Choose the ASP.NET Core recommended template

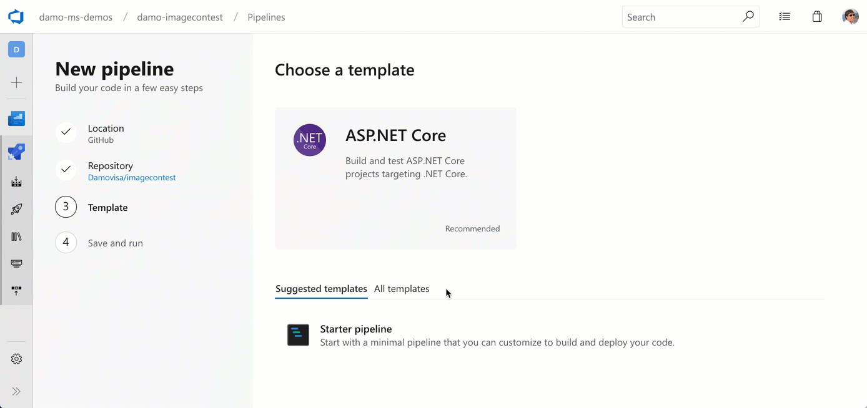[x=395, y=178]
